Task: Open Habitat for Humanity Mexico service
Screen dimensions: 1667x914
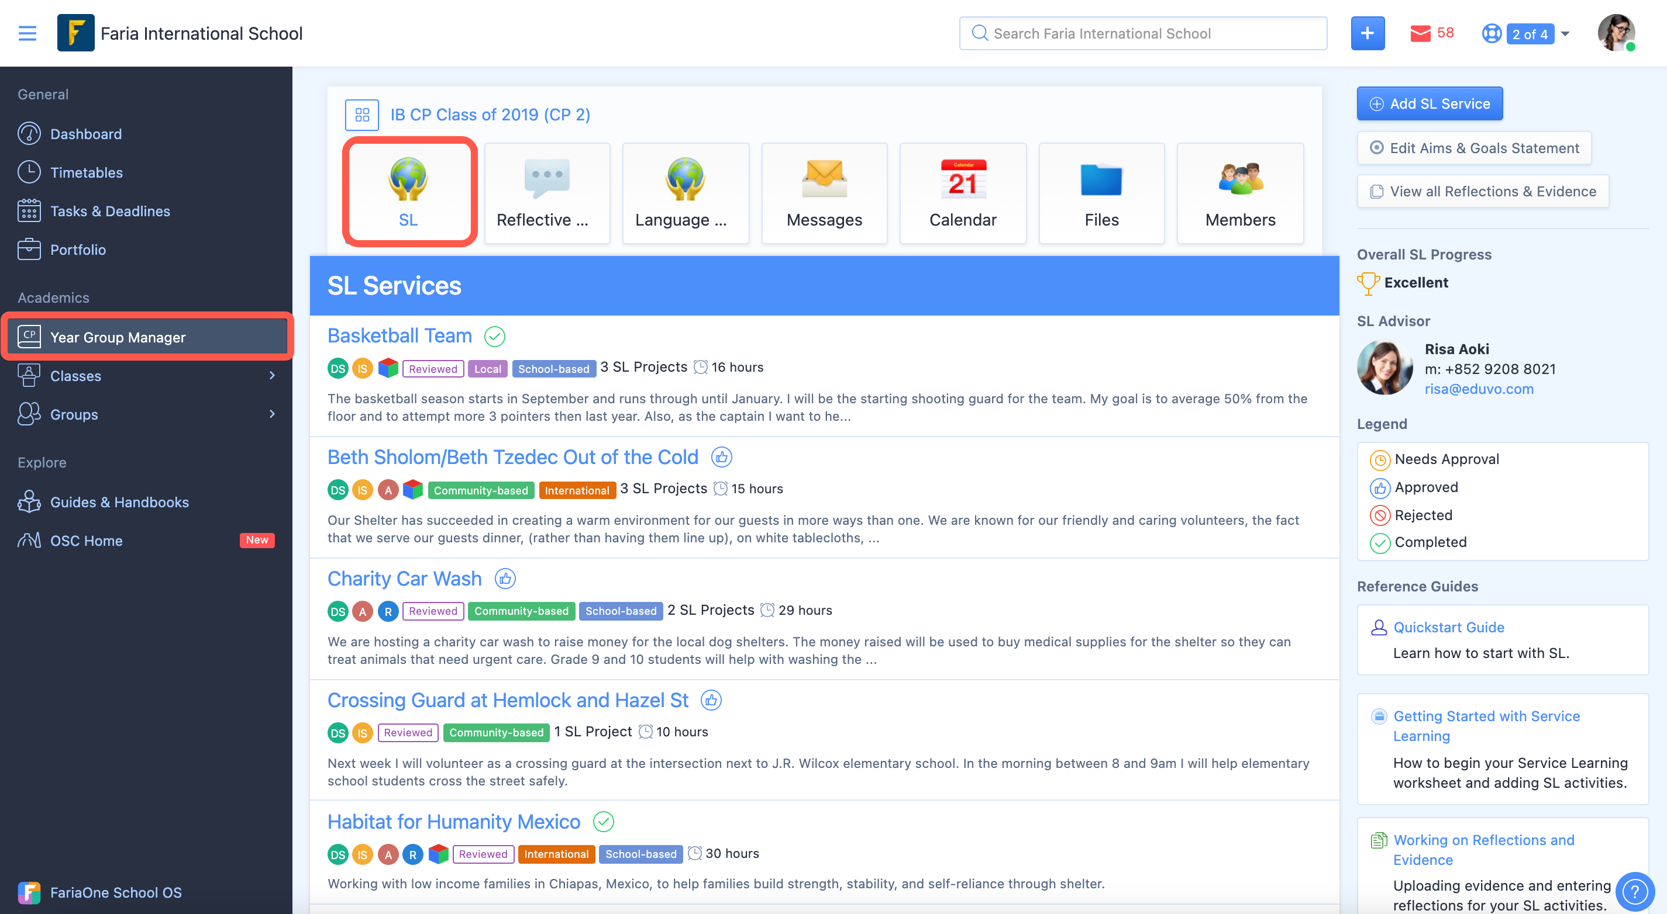Action: pos(454,822)
